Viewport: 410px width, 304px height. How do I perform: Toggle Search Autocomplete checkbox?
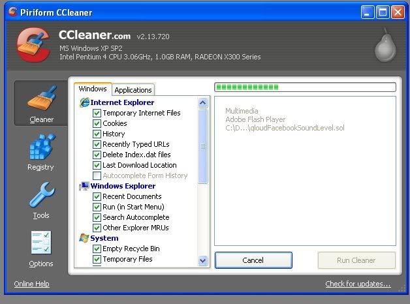97,217
